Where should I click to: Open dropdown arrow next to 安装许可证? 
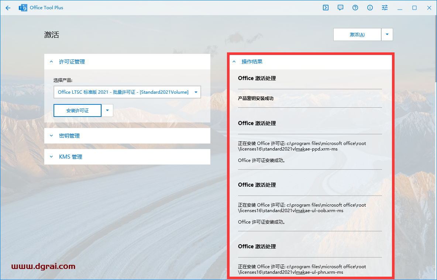click(107, 110)
